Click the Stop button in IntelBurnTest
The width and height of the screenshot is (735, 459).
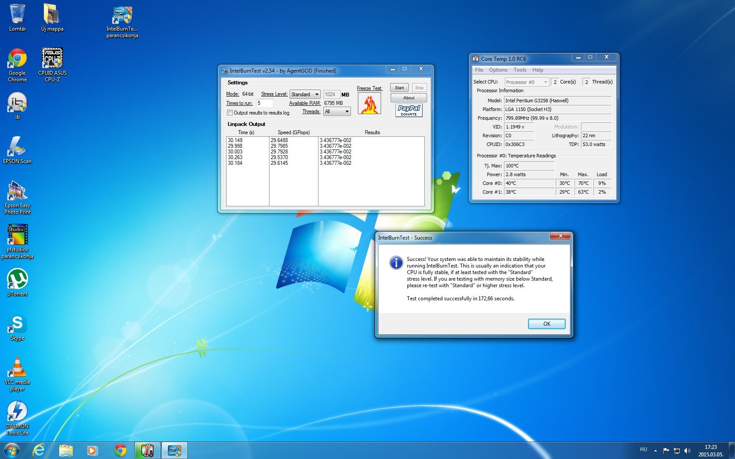419,88
